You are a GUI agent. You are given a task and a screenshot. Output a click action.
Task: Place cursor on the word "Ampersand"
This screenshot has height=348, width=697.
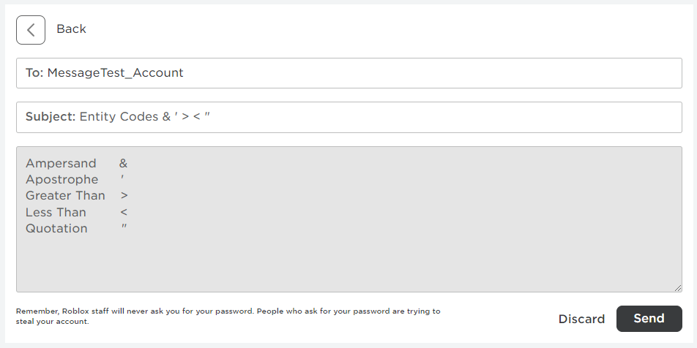coord(61,164)
